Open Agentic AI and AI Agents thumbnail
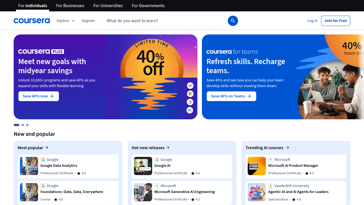 click(257, 192)
